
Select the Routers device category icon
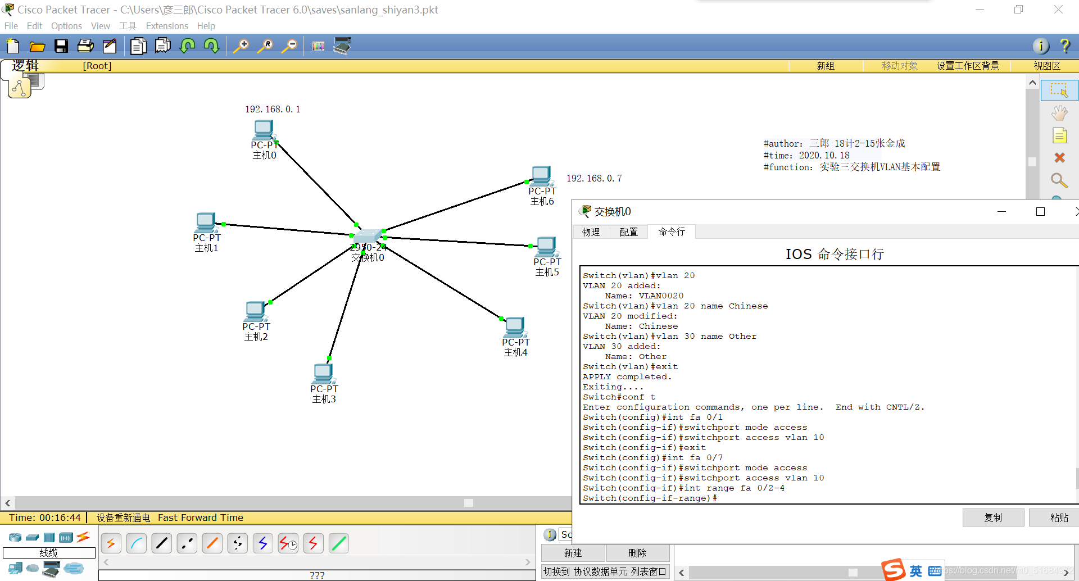point(15,538)
